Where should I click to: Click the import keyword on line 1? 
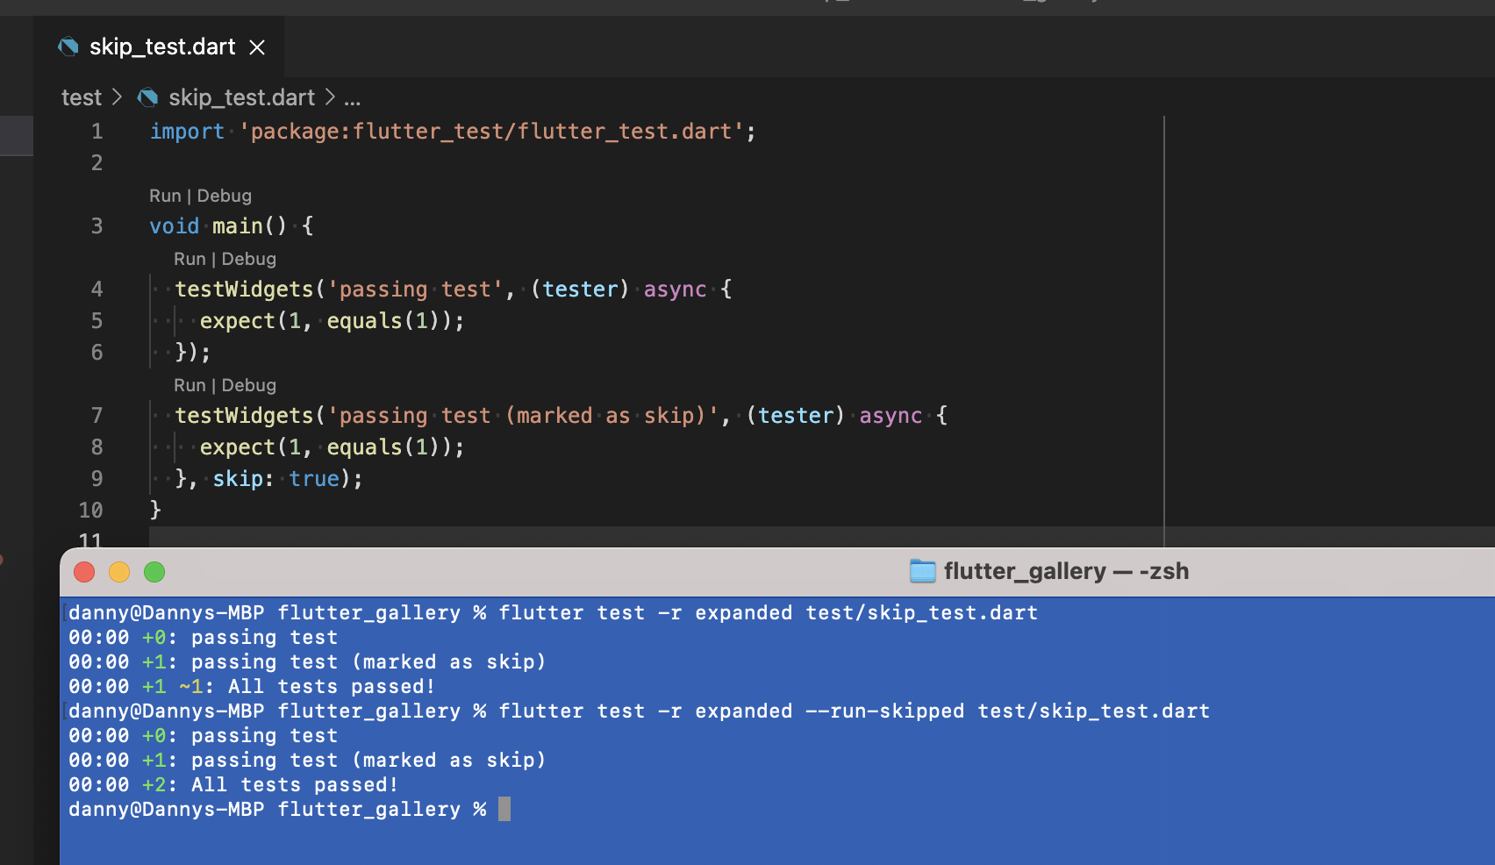(x=187, y=132)
